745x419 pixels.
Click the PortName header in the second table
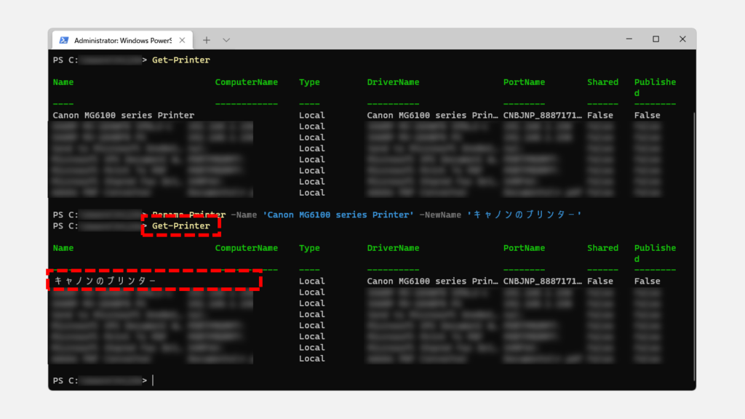524,248
